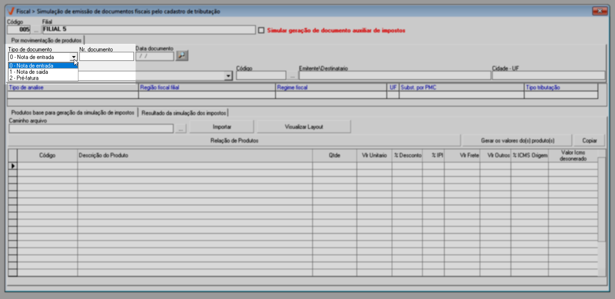Click the products grid 'Código' column header
Screen dimensions: 615x299
[48, 155]
